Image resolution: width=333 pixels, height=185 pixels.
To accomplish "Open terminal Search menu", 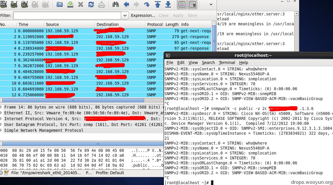I will [x=208, y=63].
